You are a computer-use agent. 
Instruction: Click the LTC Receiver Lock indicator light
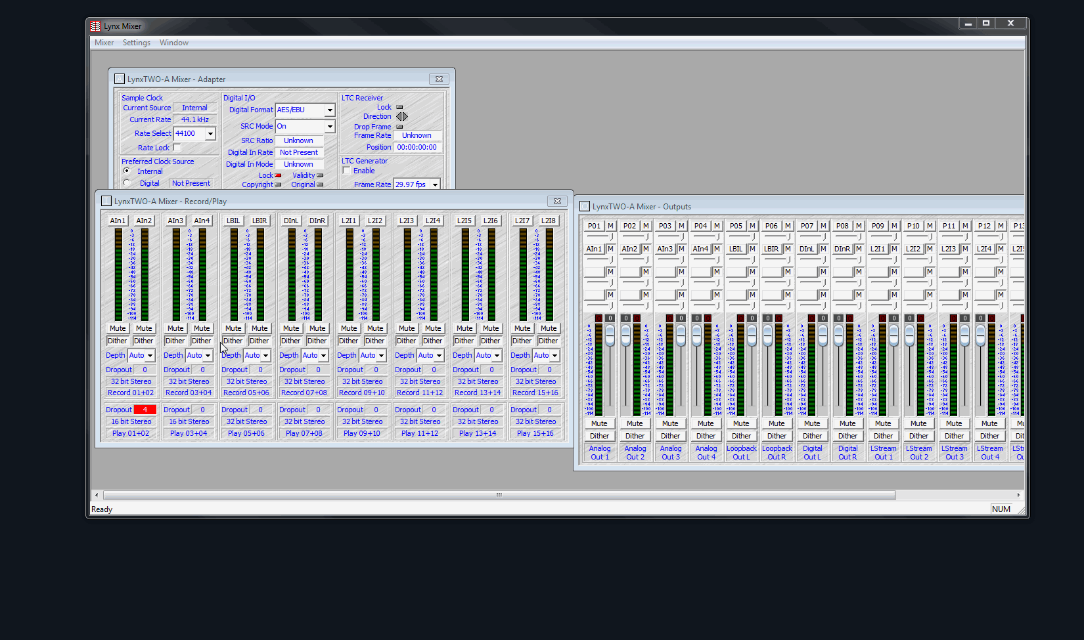(399, 107)
